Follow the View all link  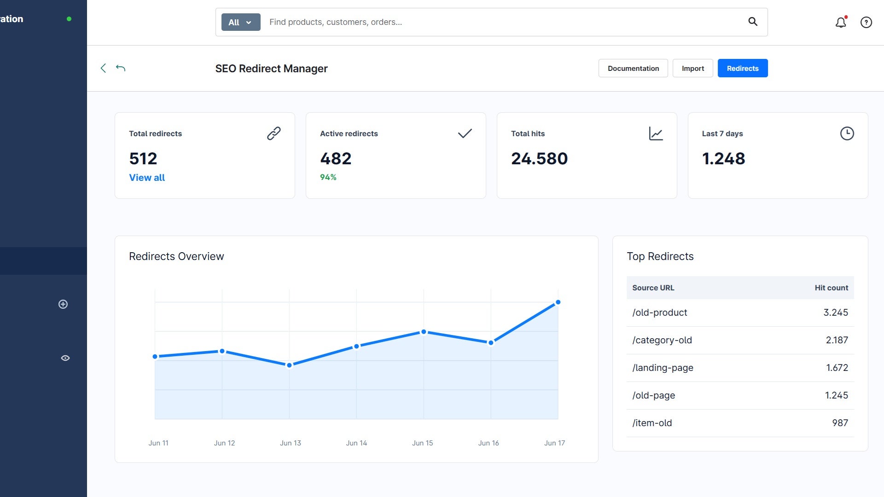coord(147,178)
